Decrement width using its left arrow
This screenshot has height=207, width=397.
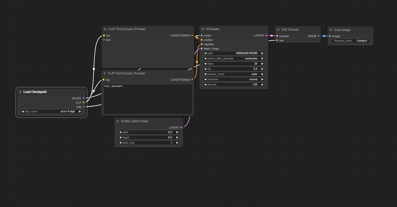click(x=120, y=132)
